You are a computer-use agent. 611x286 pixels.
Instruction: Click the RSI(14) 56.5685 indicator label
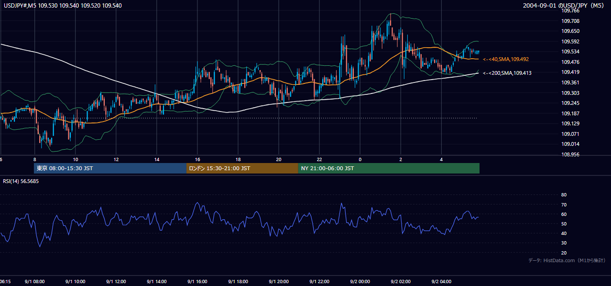tap(21, 181)
